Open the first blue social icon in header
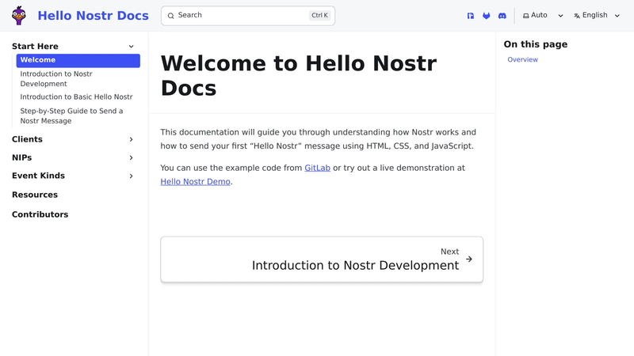 (470, 16)
